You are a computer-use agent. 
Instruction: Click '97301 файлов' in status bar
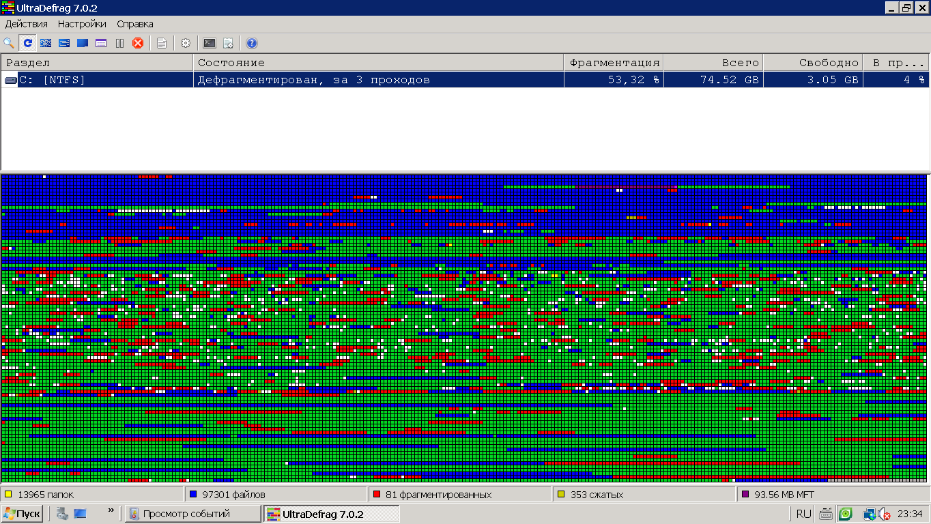[x=234, y=495]
